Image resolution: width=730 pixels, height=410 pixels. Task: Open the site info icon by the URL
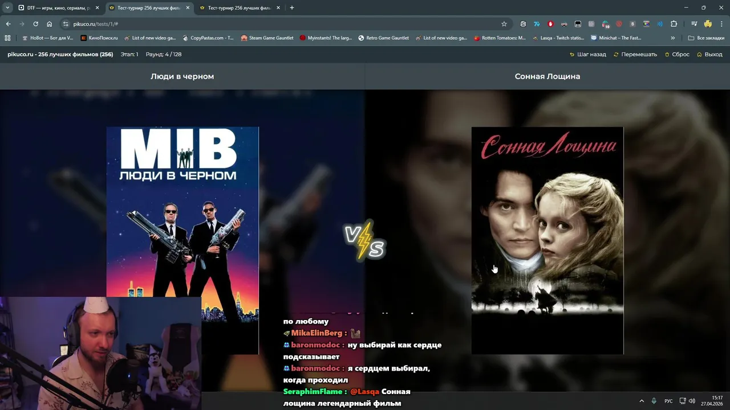(66, 24)
